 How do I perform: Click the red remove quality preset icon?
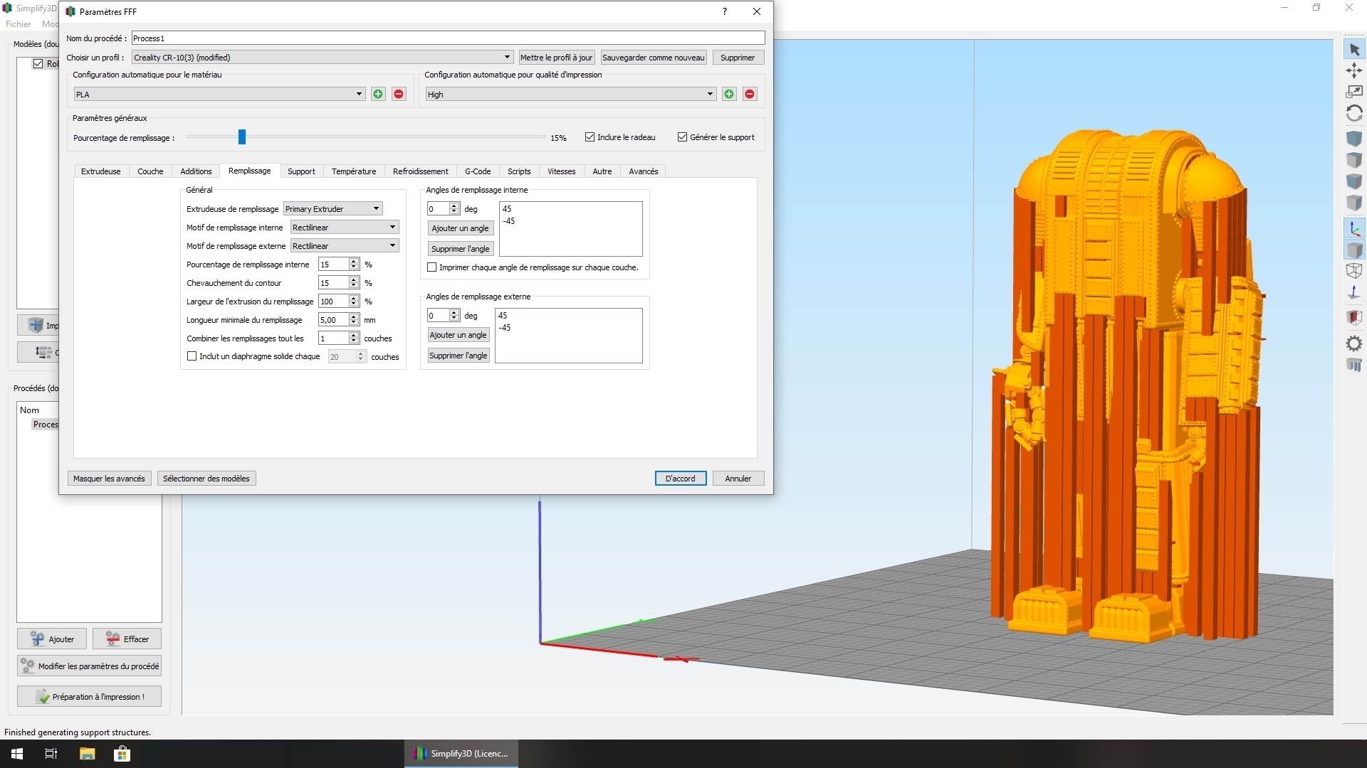(x=750, y=94)
